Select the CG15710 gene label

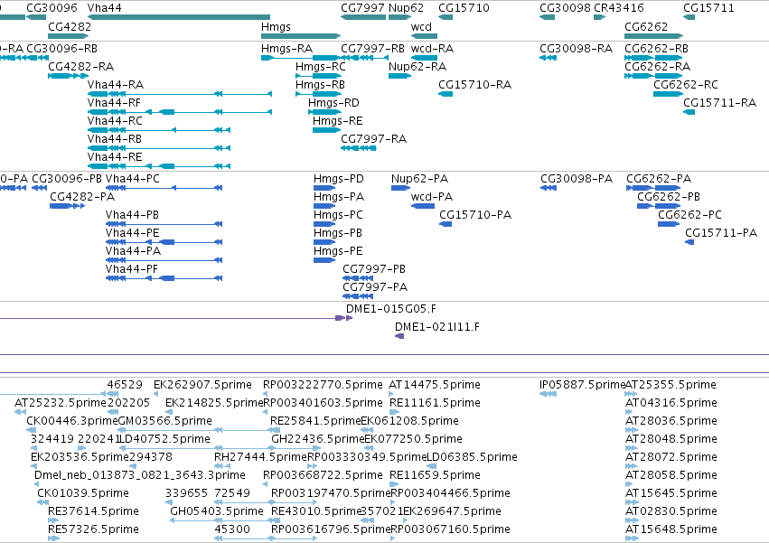pyautogui.click(x=464, y=8)
